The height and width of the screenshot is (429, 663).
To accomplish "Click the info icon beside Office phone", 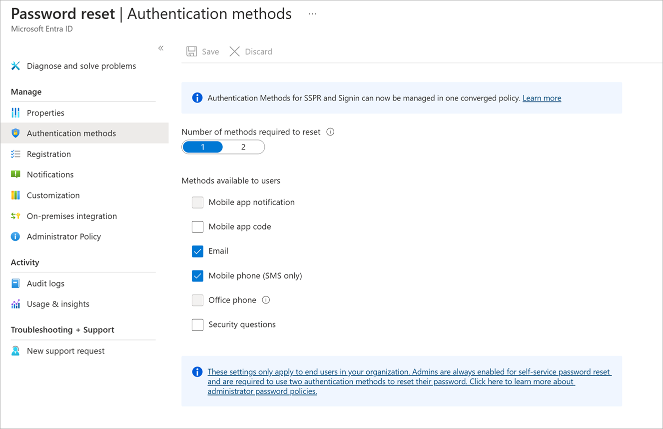I will coord(266,300).
